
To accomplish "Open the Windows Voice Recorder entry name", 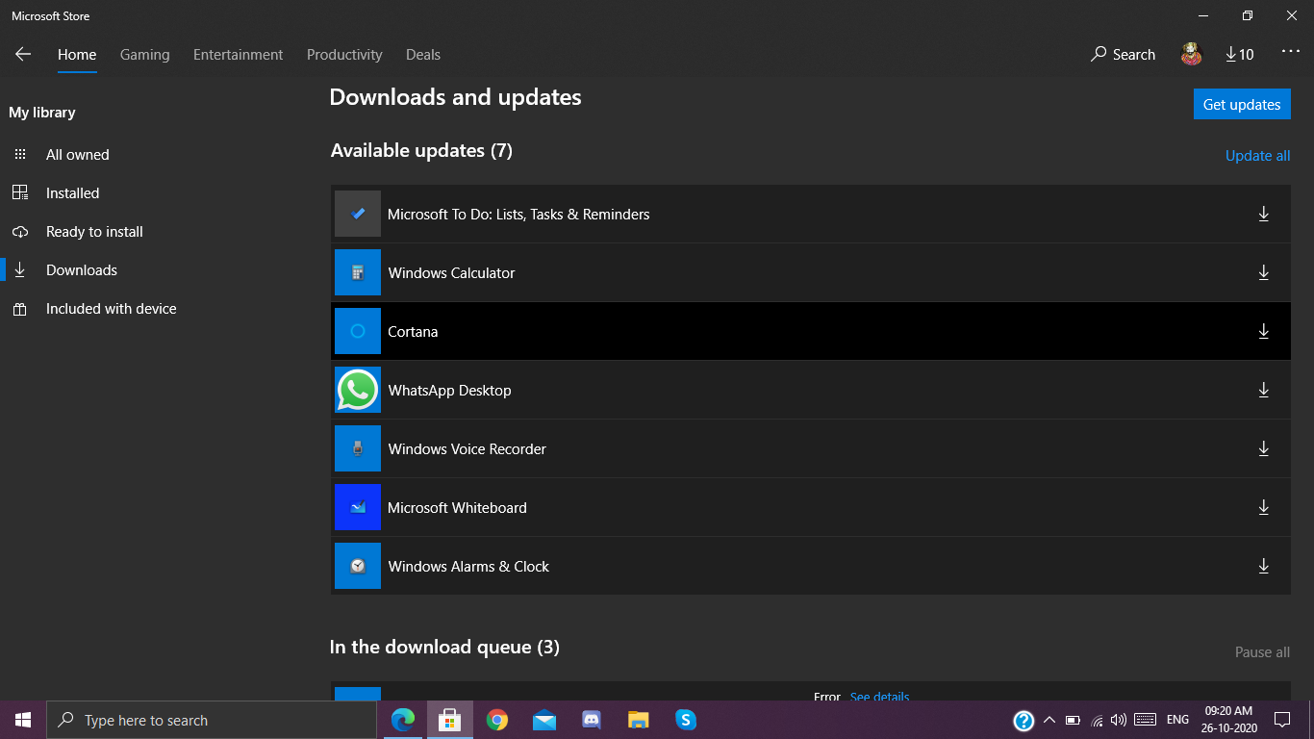I will coord(467,449).
